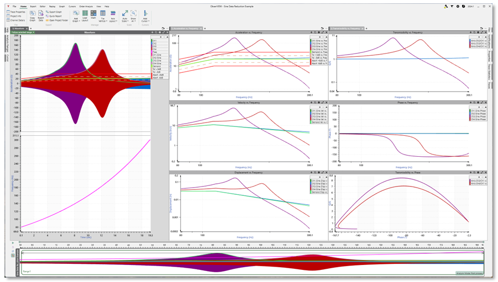This screenshot has width=498, height=282.
Task: Switch to the Replay ribbon tab
Action: point(52,6)
